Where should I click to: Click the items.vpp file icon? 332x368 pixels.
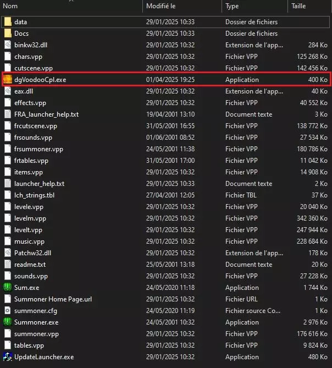8,172
